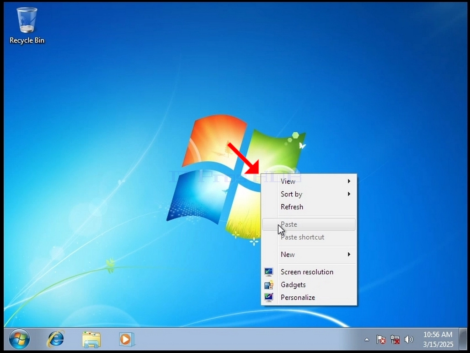Choose Screen resolution from context menu

tap(309, 272)
